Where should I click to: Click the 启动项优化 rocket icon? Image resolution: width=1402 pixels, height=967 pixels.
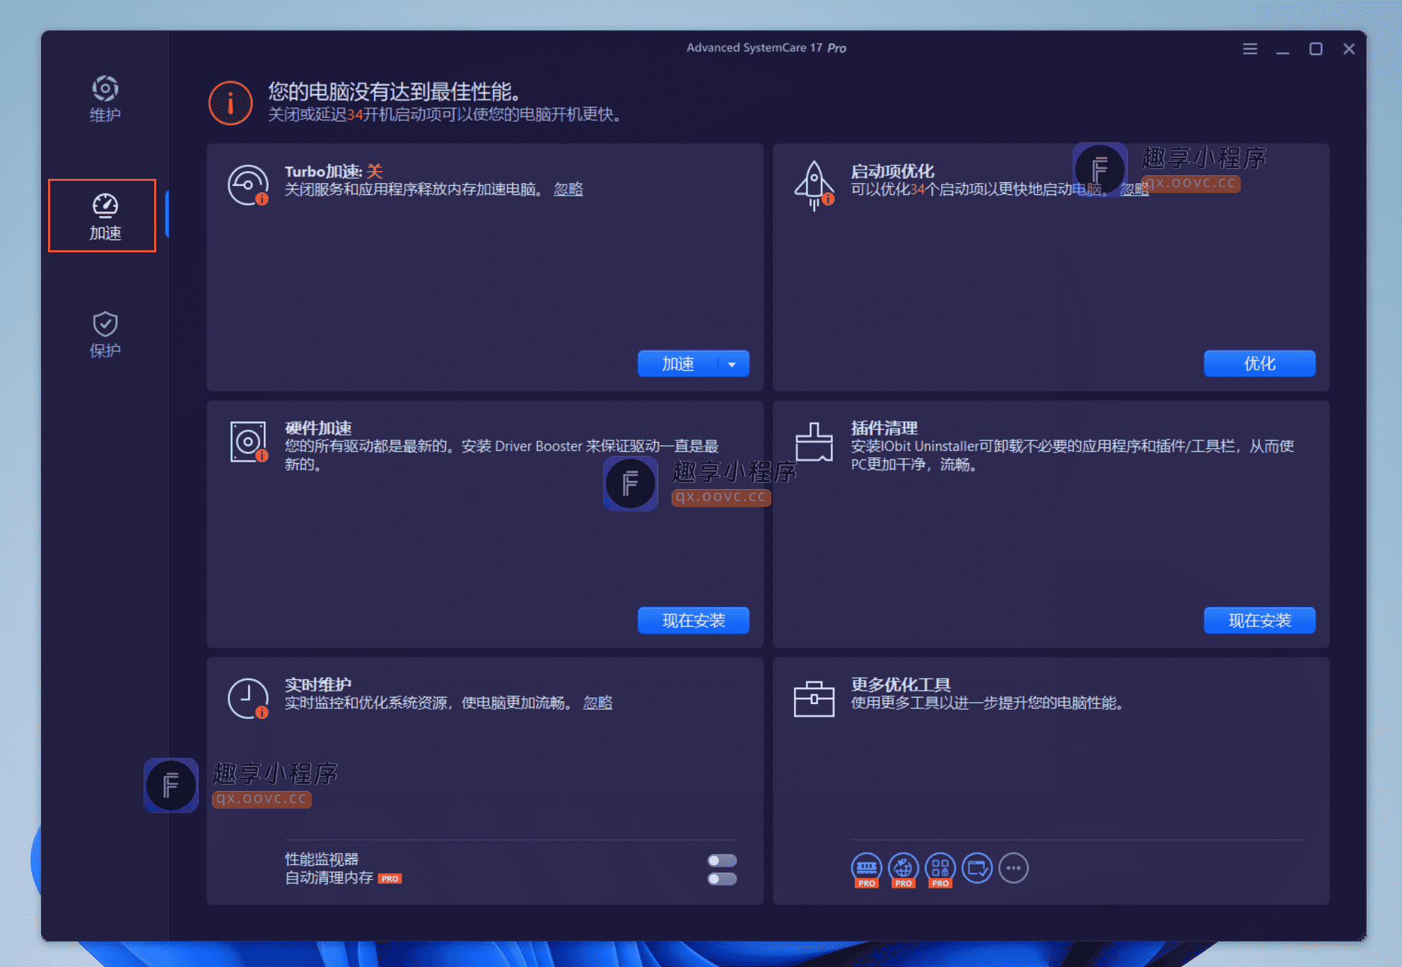(814, 185)
